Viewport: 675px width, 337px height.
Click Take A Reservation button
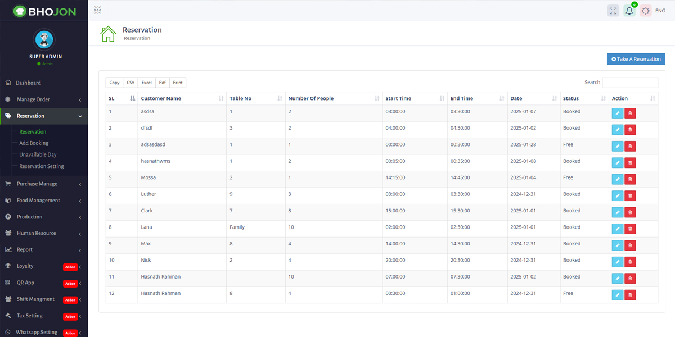[x=636, y=59]
